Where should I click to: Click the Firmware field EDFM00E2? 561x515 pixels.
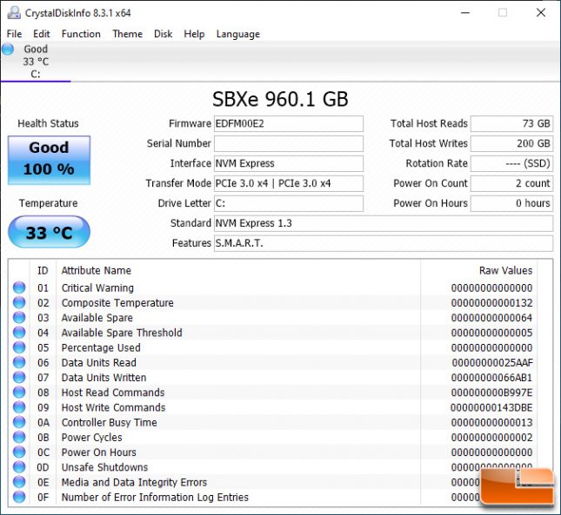[289, 123]
